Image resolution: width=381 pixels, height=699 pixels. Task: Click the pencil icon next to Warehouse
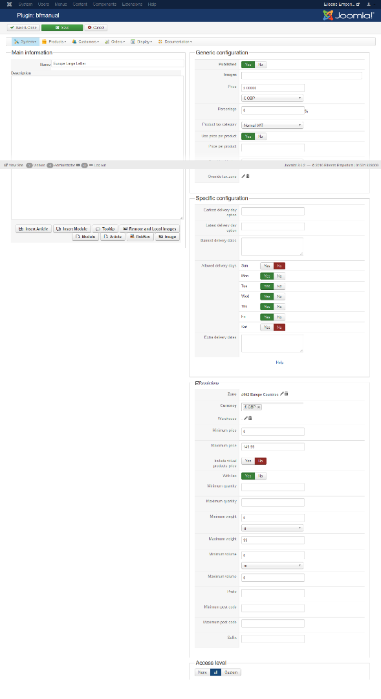246,418
